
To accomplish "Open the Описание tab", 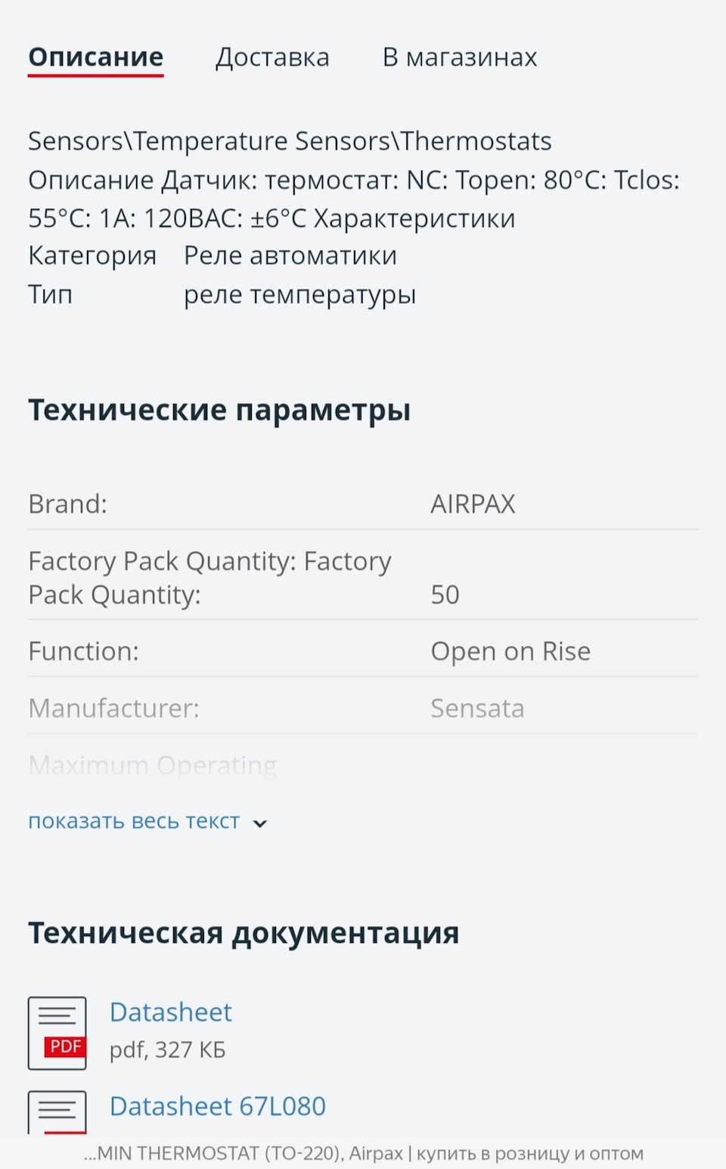I will click(x=96, y=57).
